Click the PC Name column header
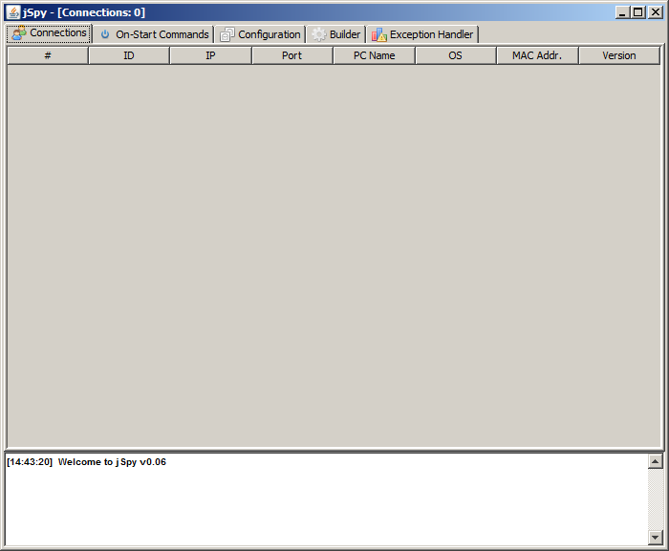Viewport: 669px width, 551px height. 374,55
